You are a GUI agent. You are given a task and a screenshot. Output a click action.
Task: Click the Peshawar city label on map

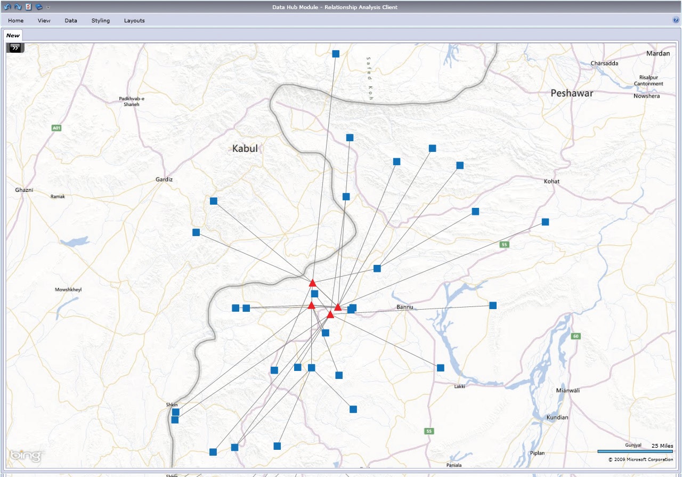[x=572, y=93]
